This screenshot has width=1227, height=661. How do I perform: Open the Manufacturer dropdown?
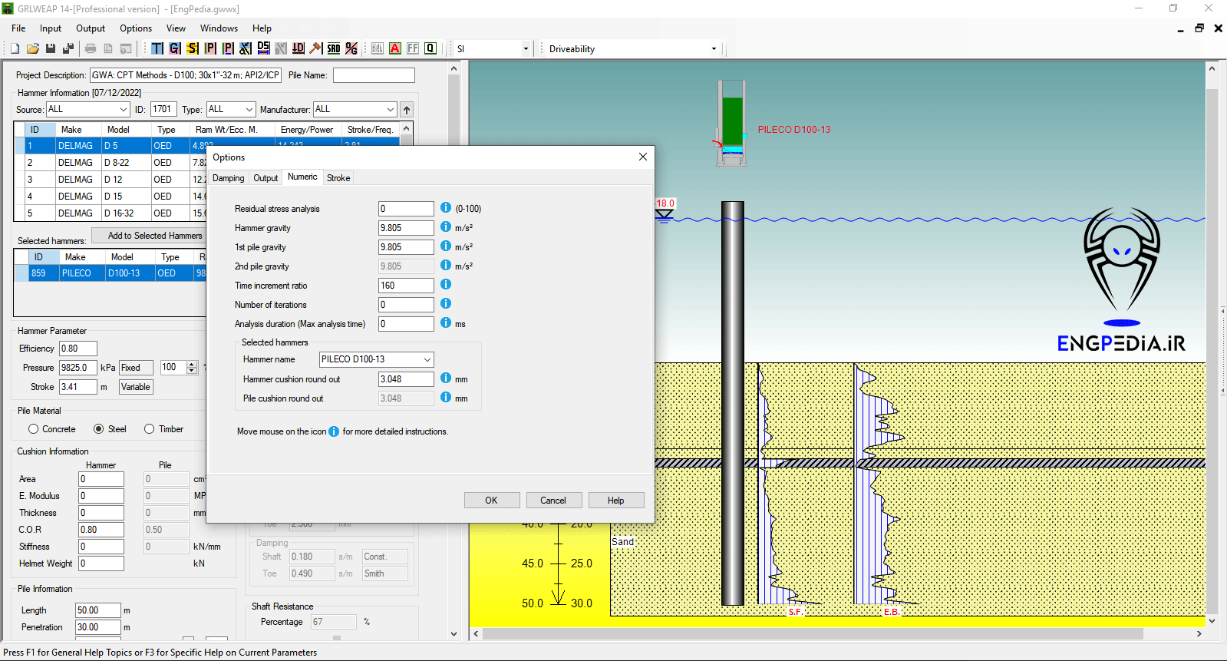pyautogui.click(x=355, y=109)
